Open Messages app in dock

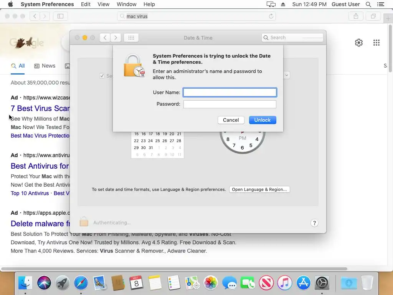(x=229, y=283)
